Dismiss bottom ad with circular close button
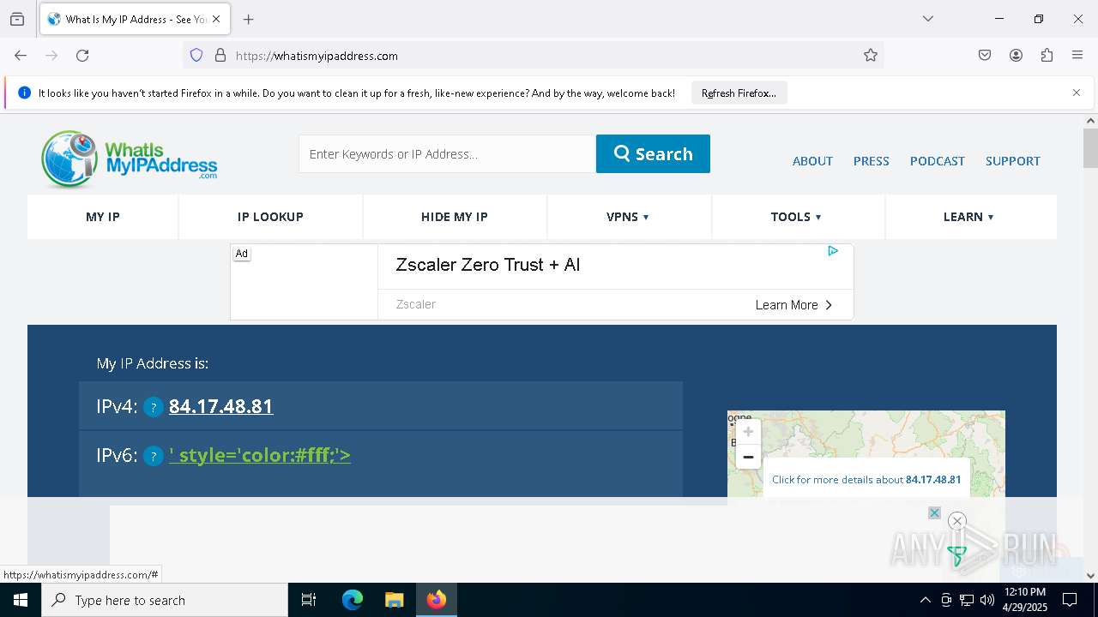The image size is (1098, 617). click(x=957, y=521)
